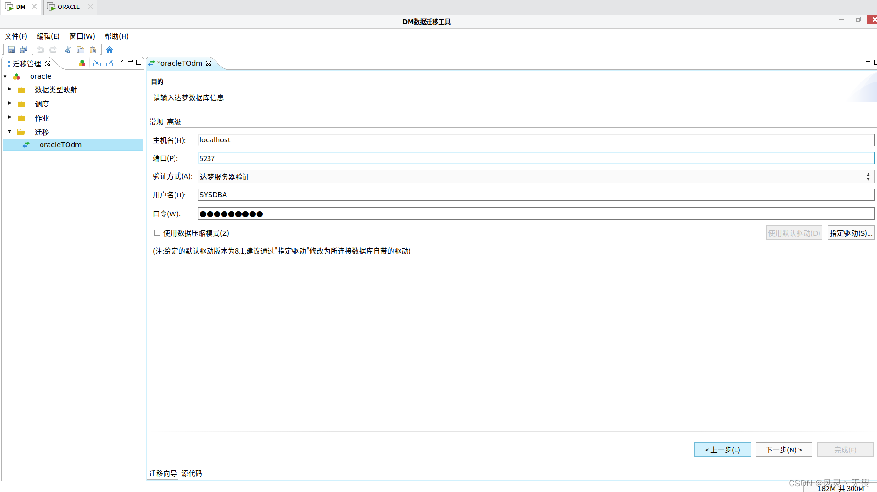Close the DM session tab

[x=34, y=7]
